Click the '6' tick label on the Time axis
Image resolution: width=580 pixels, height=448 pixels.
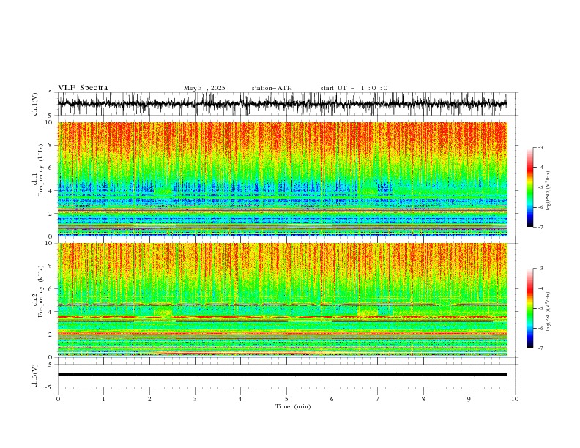coord(332,399)
